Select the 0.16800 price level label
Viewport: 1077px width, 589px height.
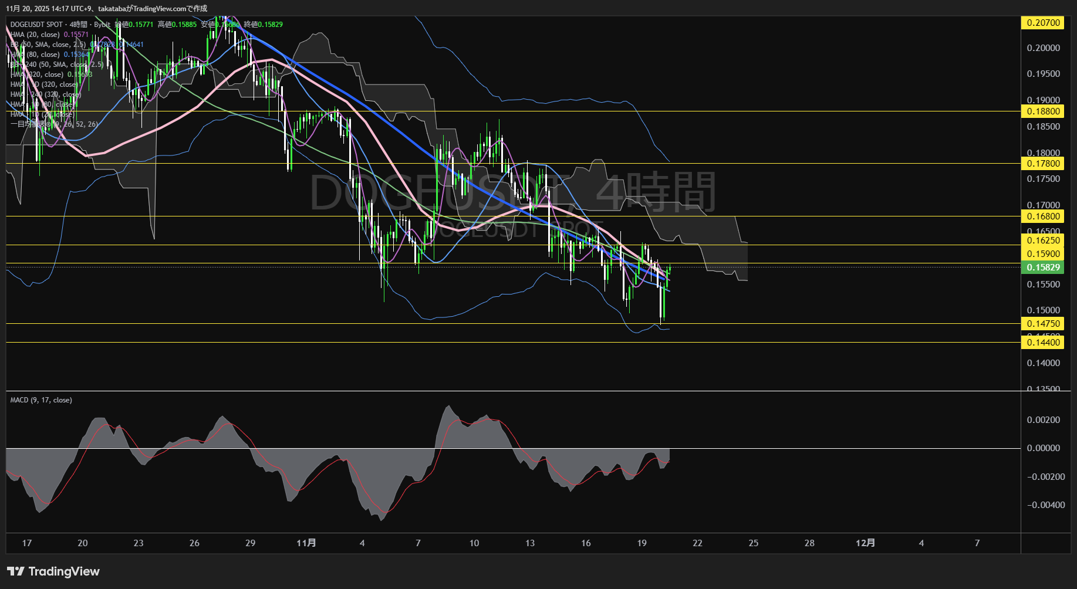(x=1042, y=216)
